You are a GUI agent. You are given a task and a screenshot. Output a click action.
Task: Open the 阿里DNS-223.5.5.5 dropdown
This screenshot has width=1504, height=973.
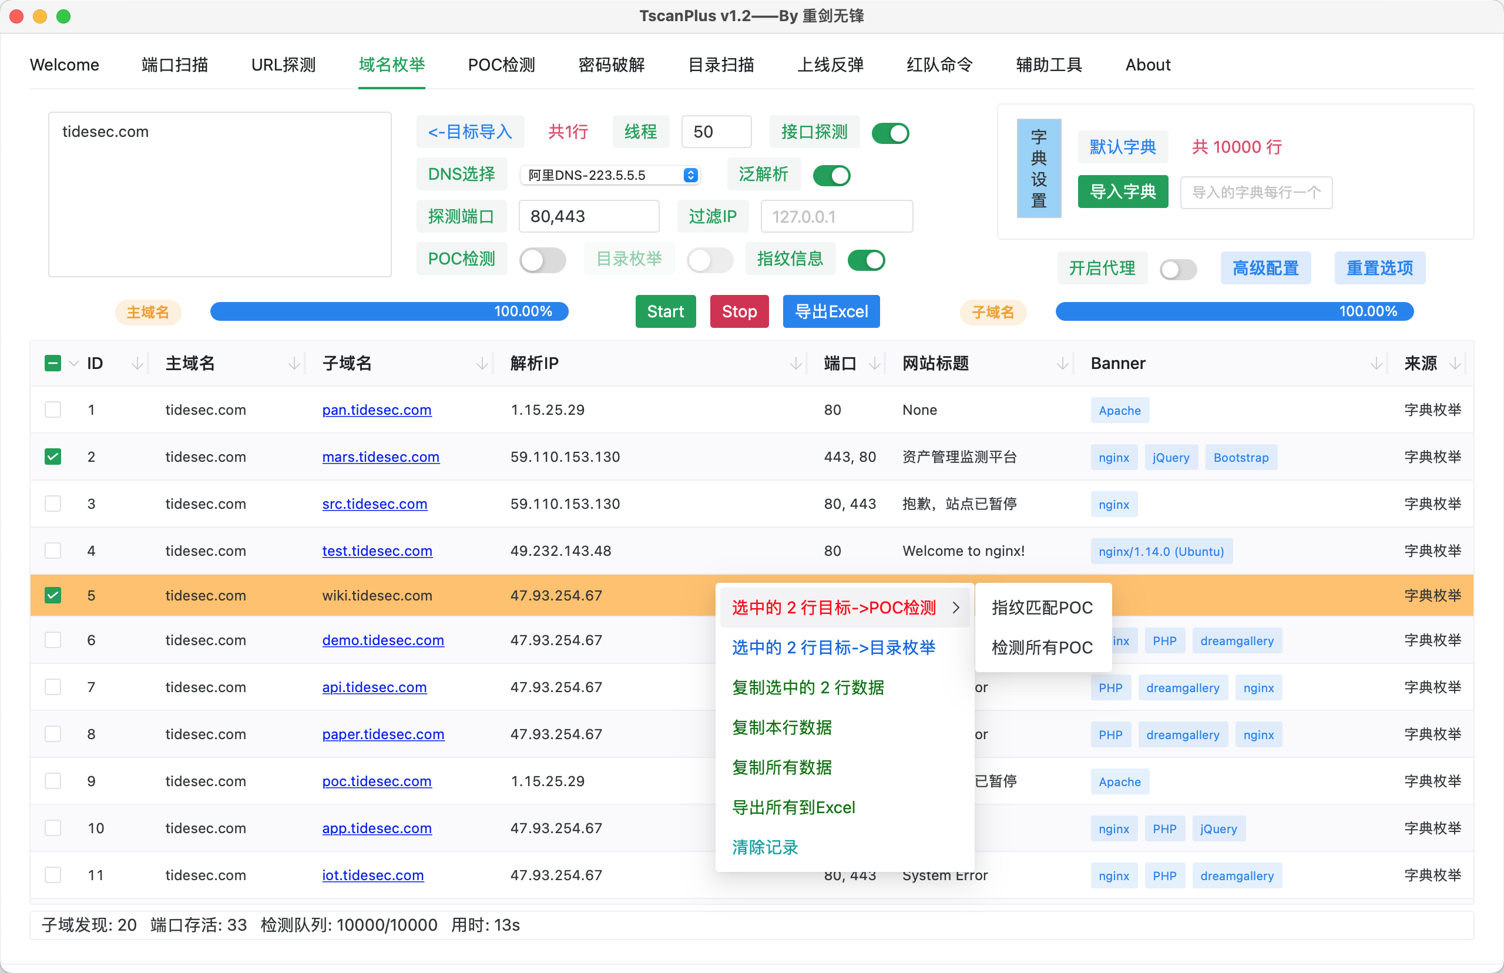tap(610, 175)
